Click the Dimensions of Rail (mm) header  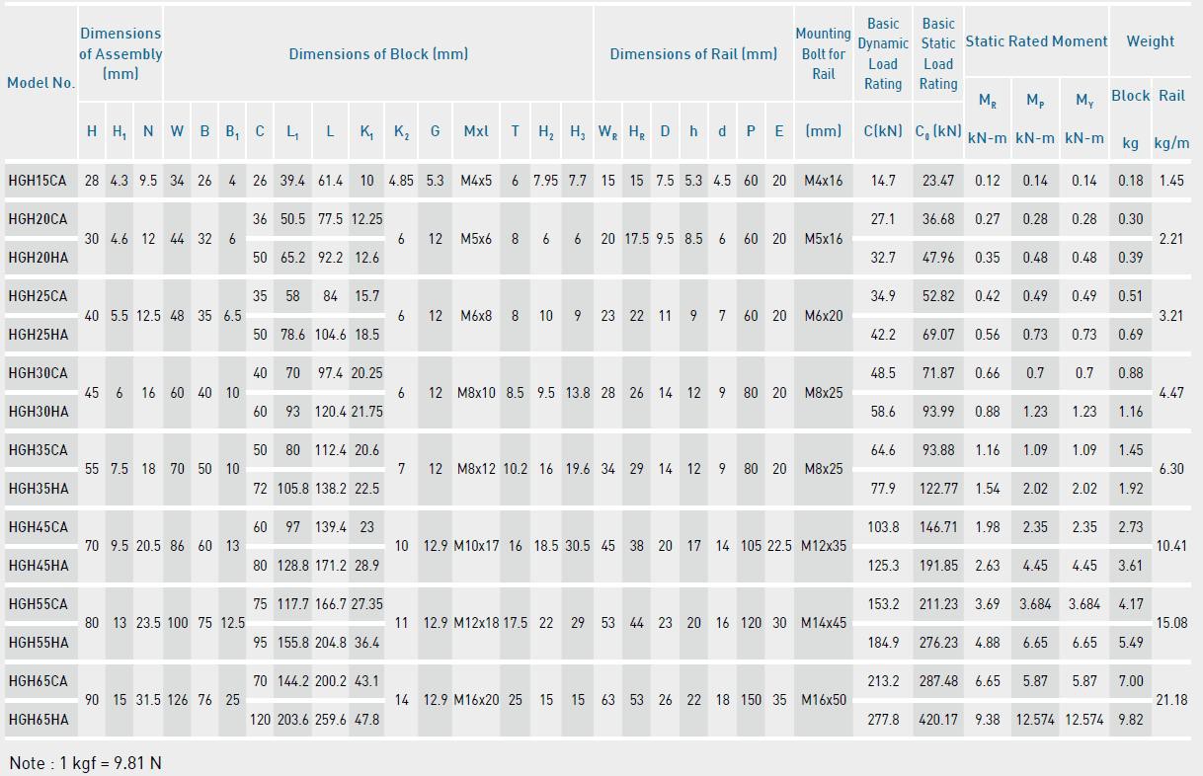(693, 54)
